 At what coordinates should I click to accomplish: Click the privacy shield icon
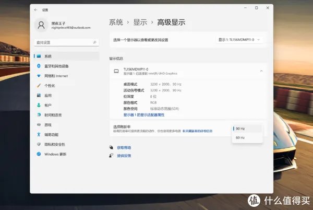pyautogui.click(x=39, y=144)
